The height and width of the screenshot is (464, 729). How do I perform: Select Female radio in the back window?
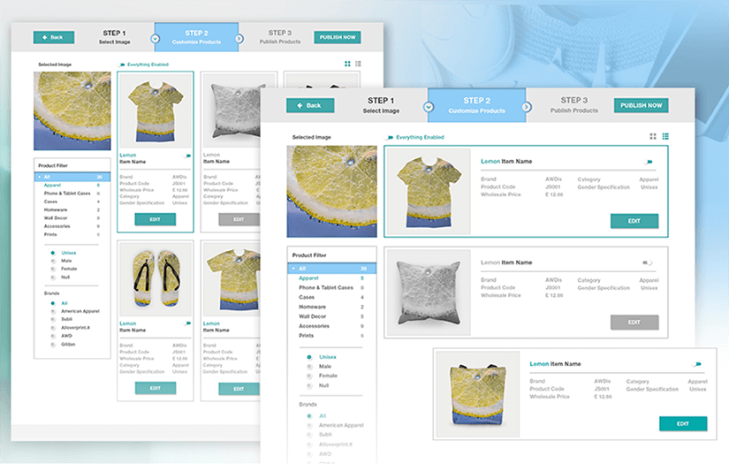coord(53,269)
